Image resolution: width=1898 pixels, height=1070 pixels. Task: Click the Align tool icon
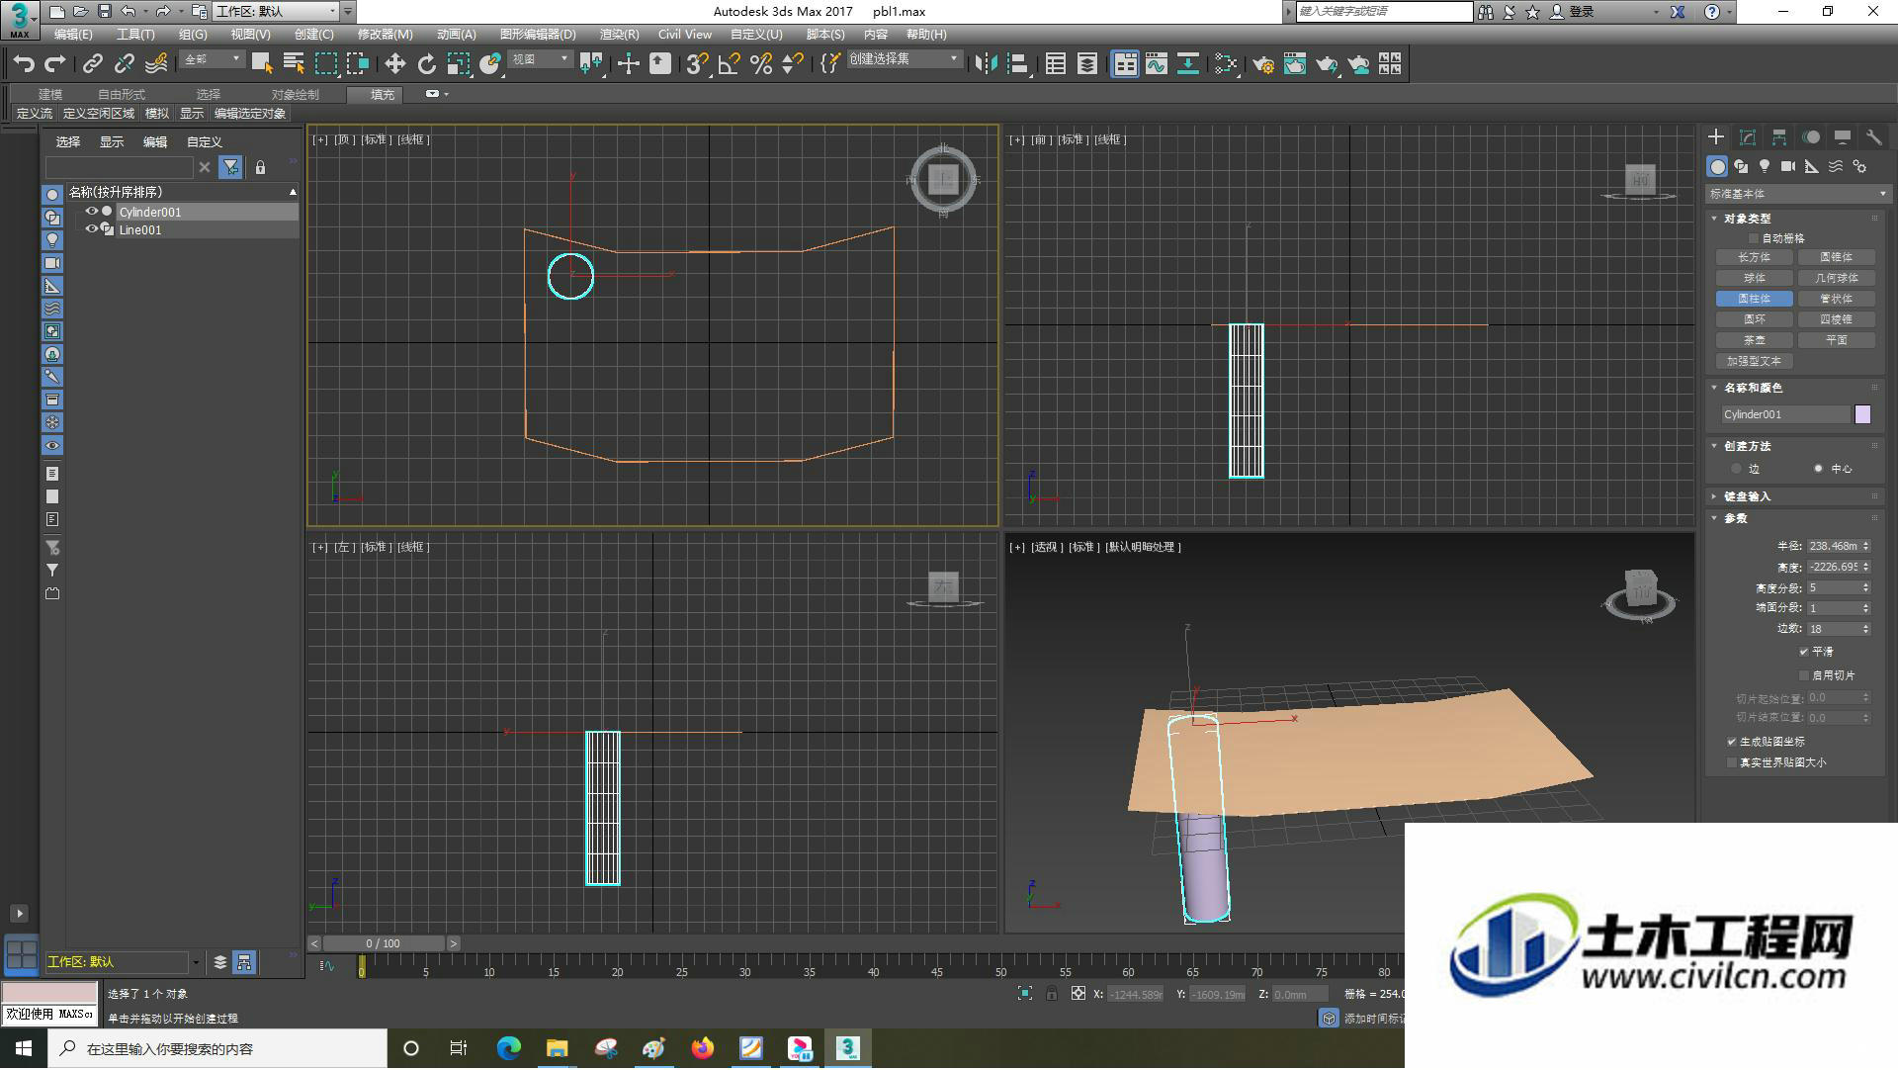pos(1017,64)
